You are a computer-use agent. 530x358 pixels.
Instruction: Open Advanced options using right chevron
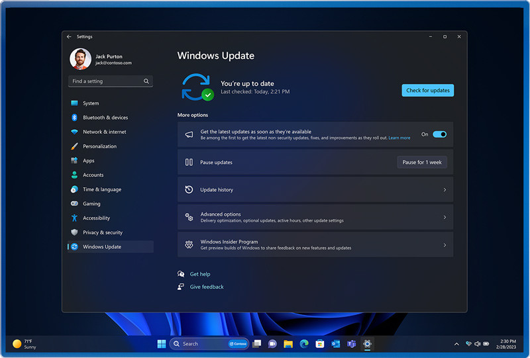click(445, 217)
